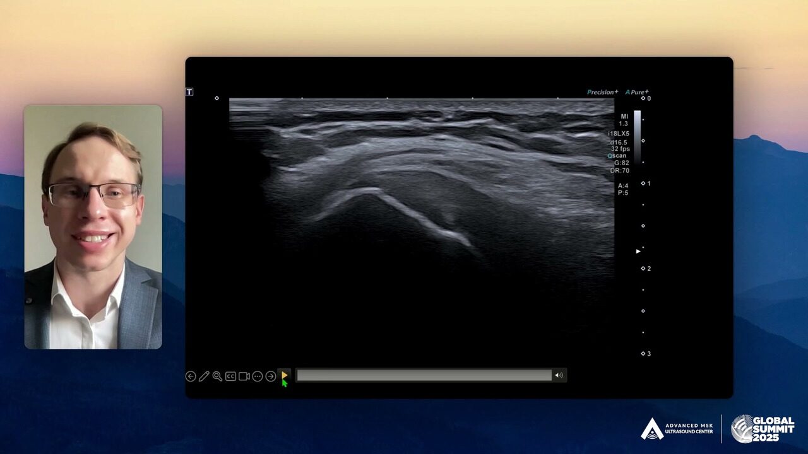Click the A:4 parameter value
The height and width of the screenshot is (454, 808).
[623, 186]
